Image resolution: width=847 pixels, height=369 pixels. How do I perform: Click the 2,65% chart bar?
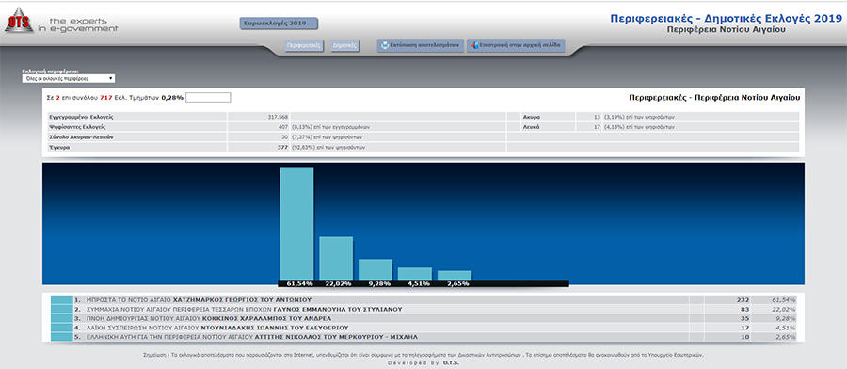(x=455, y=275)
